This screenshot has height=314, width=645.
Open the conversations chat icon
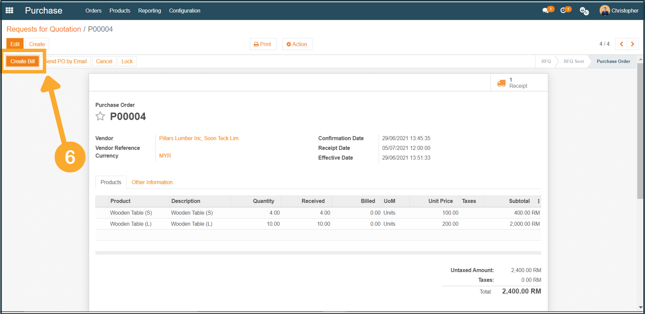click(x=546, y=11)
